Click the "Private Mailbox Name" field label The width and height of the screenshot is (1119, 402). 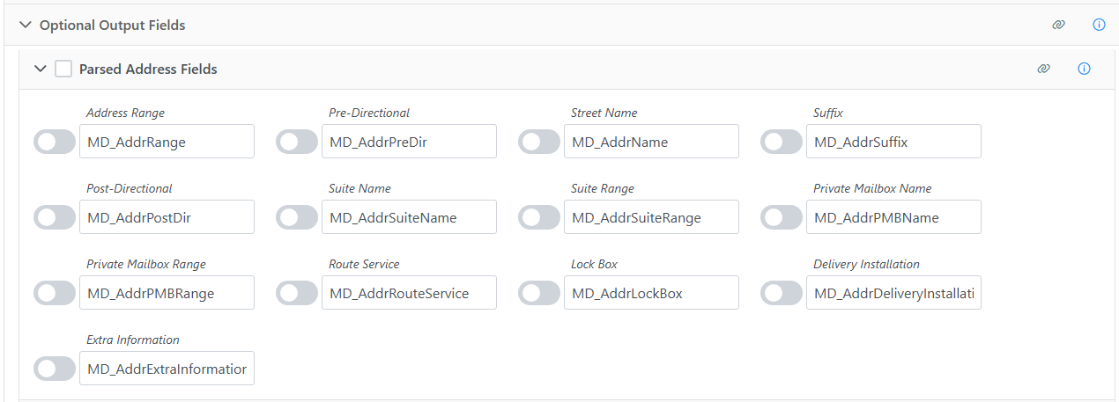(x=872, y=188)
